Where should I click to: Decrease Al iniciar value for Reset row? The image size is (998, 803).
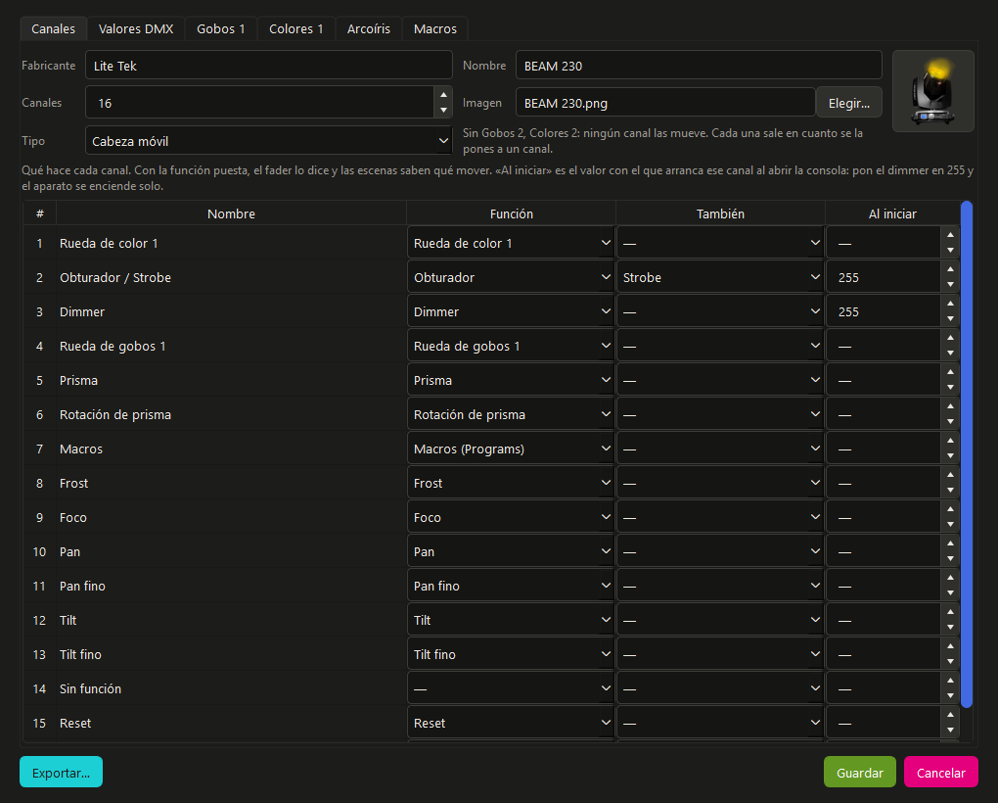pos(950,731)
